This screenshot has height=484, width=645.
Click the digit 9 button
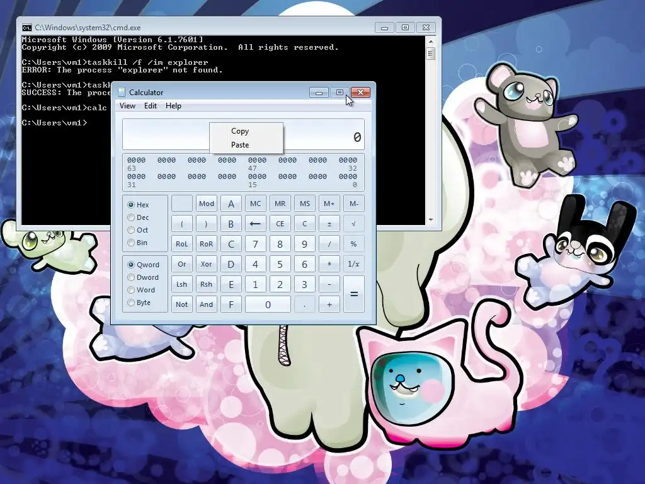pyautogui.click(x=304, y=244)
